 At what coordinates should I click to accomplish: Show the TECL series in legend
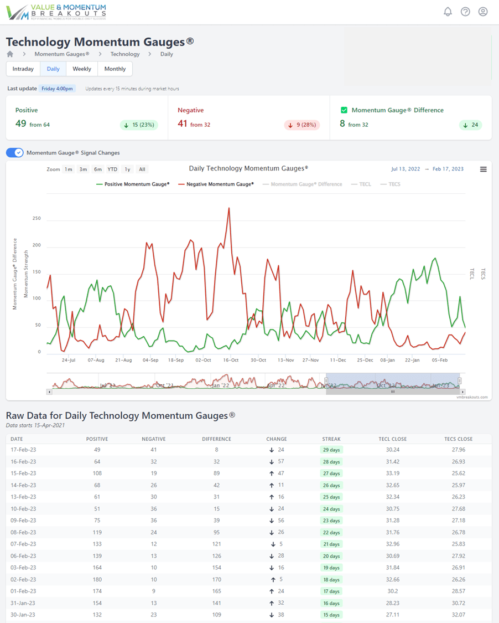tap(365, 184)
